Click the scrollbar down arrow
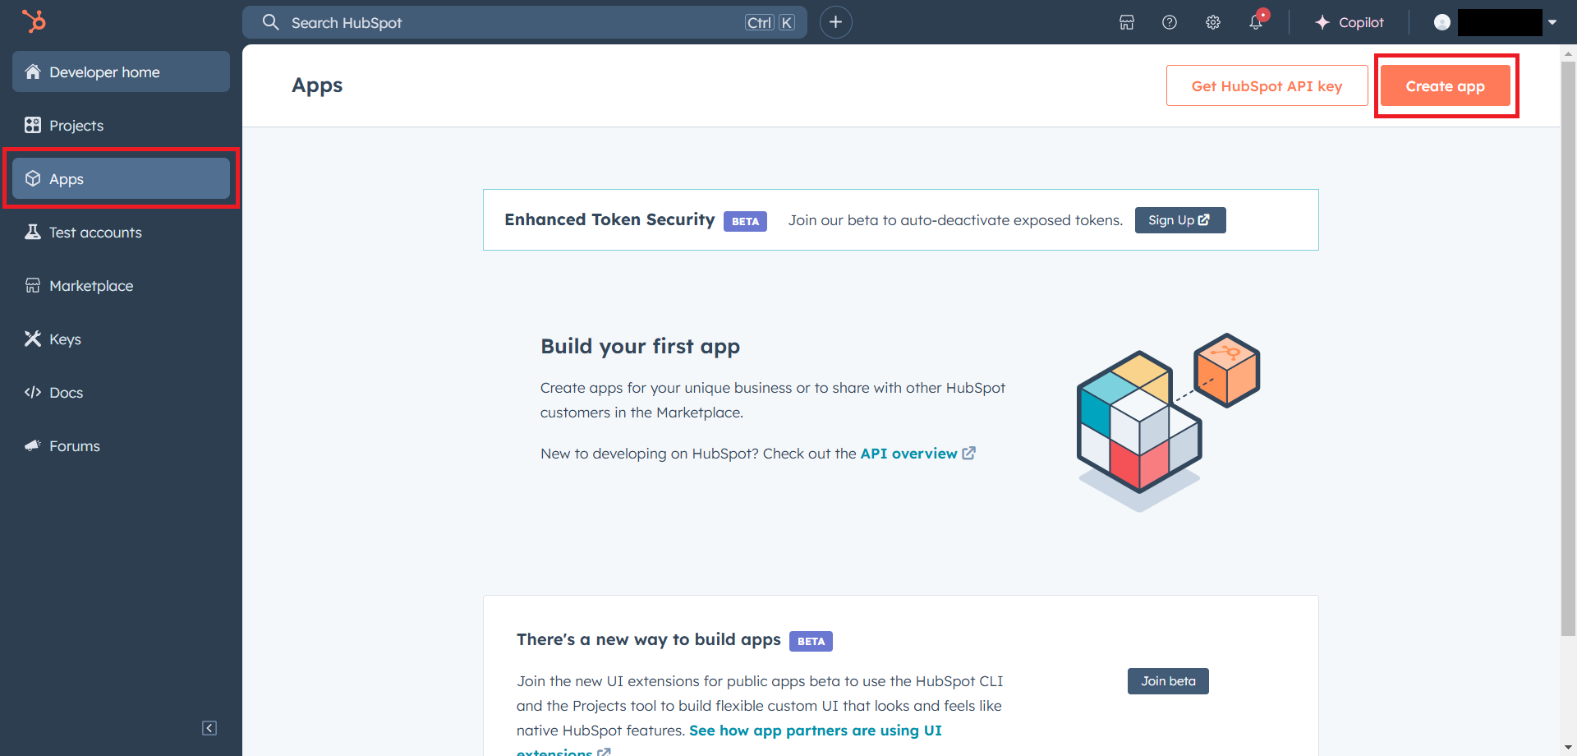This screenshot has width=1577, height=756. point(1569,748)
